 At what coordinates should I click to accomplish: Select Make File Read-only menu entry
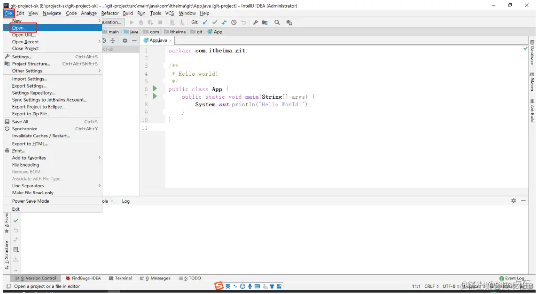tap(53, 193)
